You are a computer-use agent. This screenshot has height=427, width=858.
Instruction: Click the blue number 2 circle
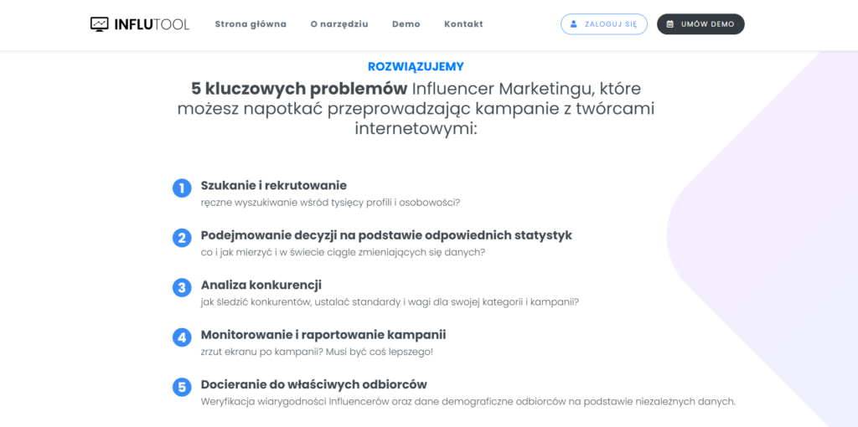tap(182, 239)
